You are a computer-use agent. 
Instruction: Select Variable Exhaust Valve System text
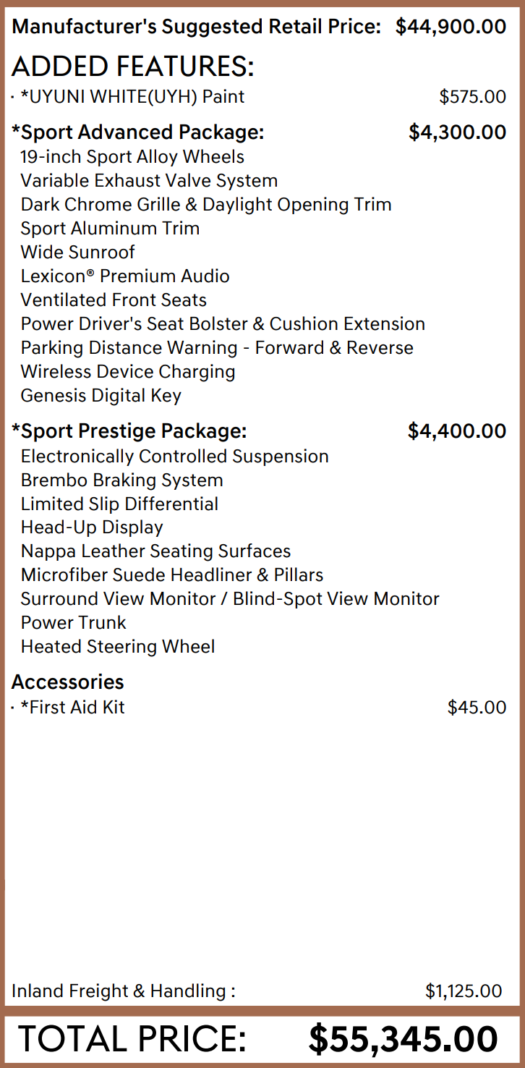tap(149, 181)
